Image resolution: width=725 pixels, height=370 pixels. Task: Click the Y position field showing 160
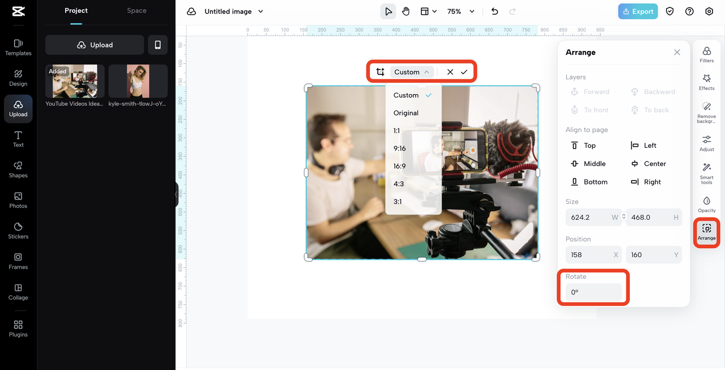(x=654, y=255)
